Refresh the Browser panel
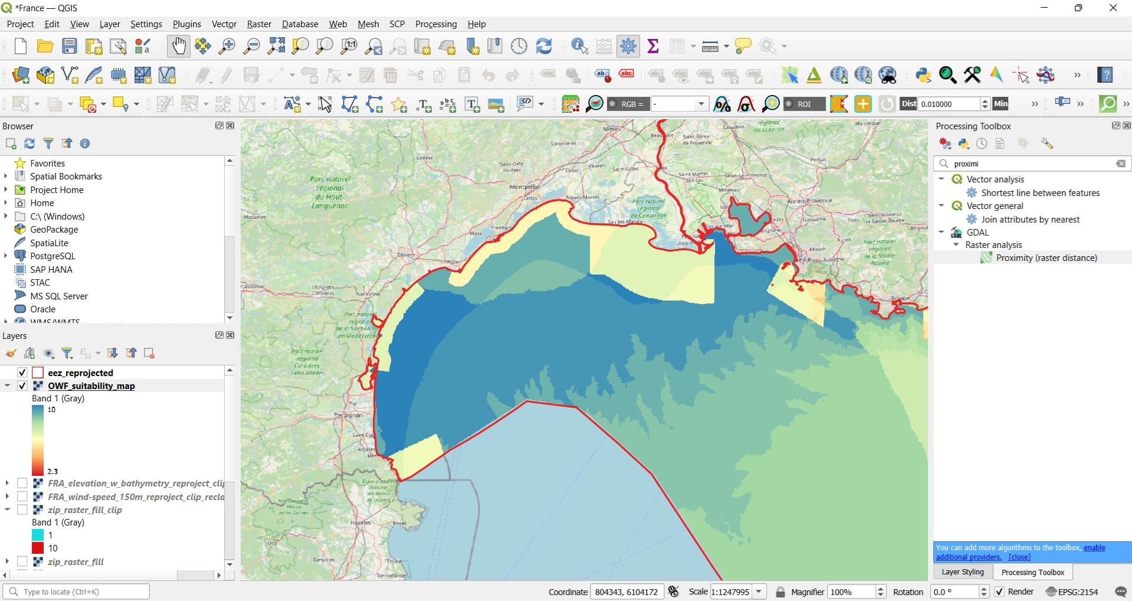 (x=29, y=143)
